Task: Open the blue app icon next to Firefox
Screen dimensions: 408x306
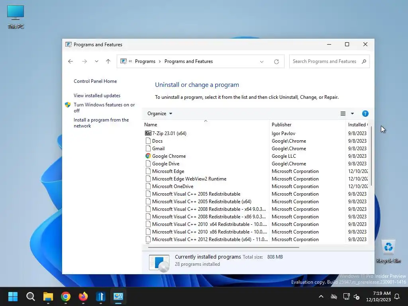Action: 101,296
